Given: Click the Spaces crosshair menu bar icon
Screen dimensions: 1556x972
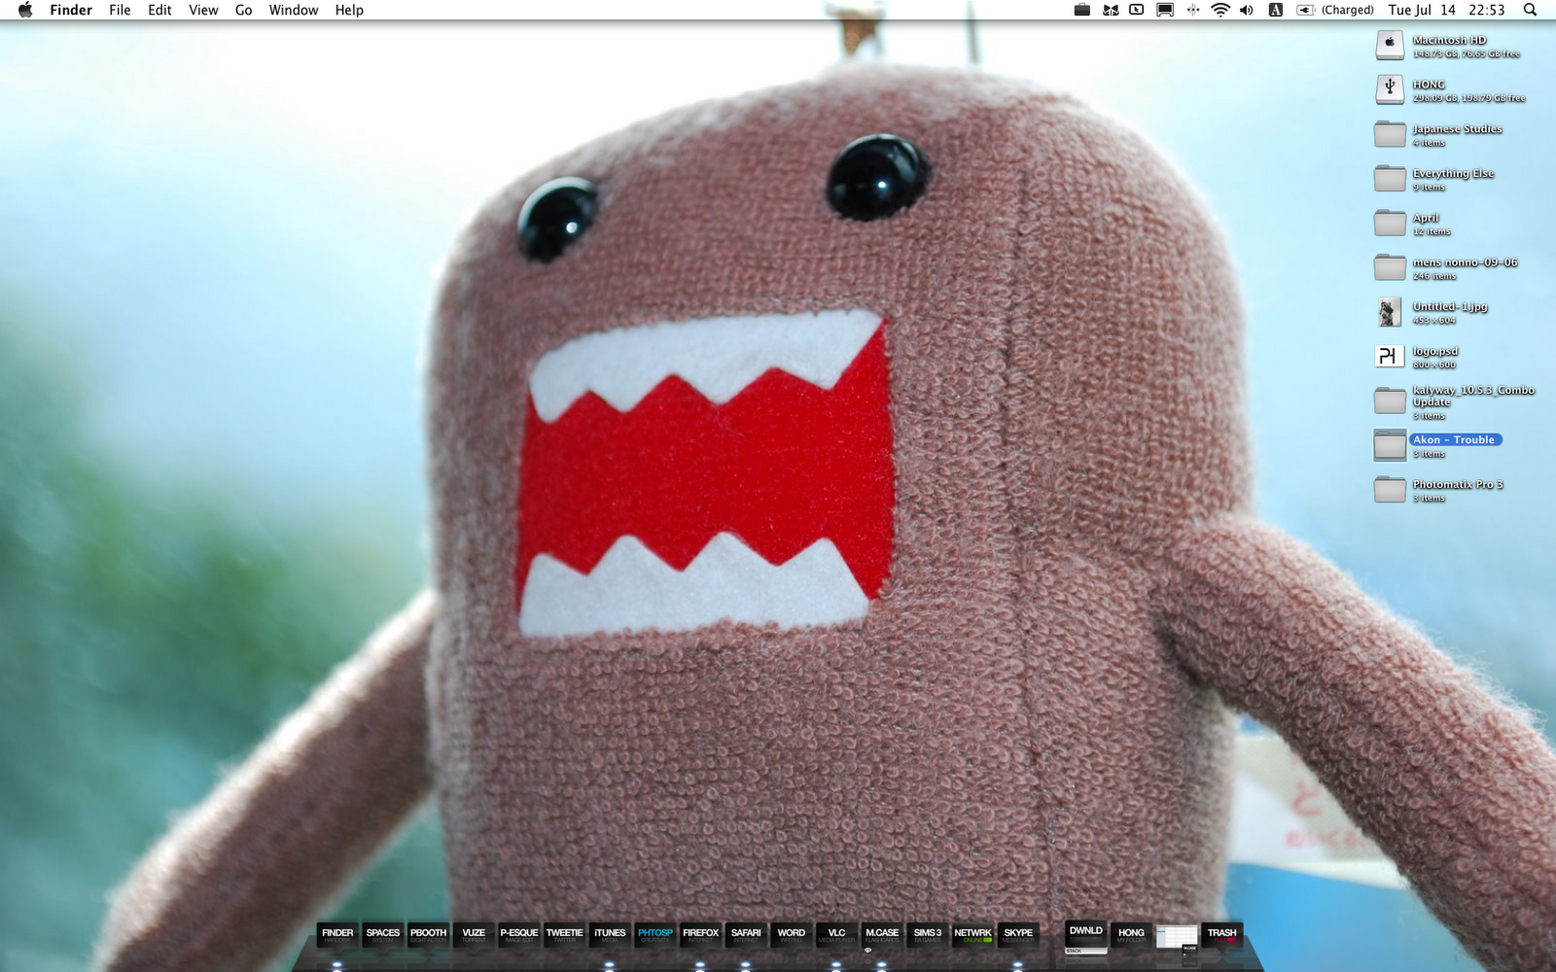Looking at the screenshot, I should point(1192,10).
